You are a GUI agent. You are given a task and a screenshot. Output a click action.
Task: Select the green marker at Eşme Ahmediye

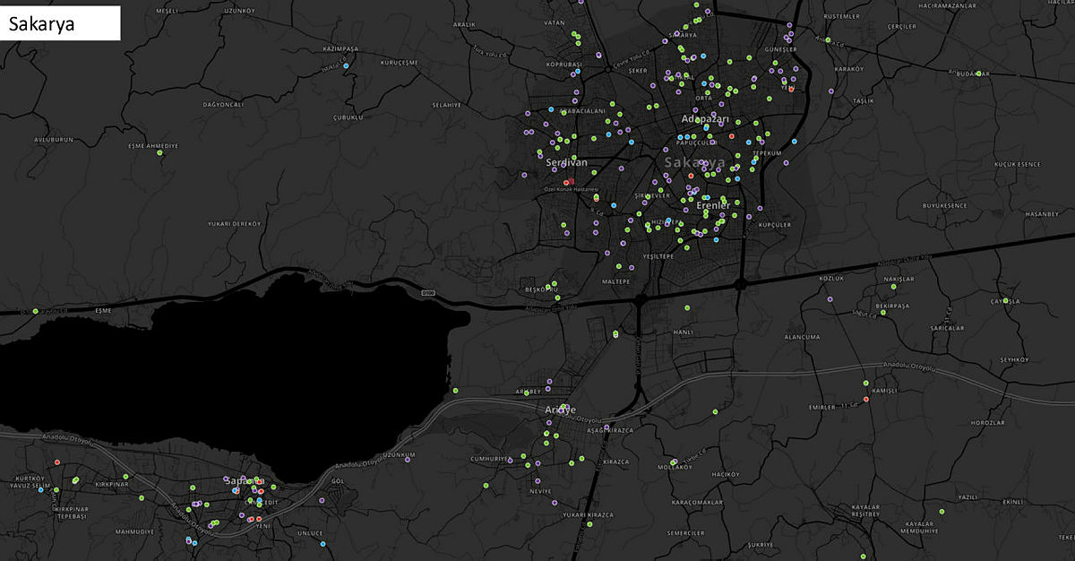[160, 153]
